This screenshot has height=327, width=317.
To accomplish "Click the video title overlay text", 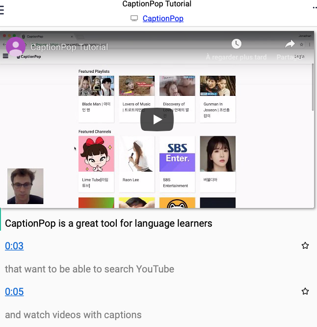I will [x=69, y=47].
